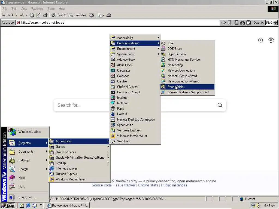Screen dimensions: 279x209
Task: Click the Back toolbar button
Action: coord(8,15)
